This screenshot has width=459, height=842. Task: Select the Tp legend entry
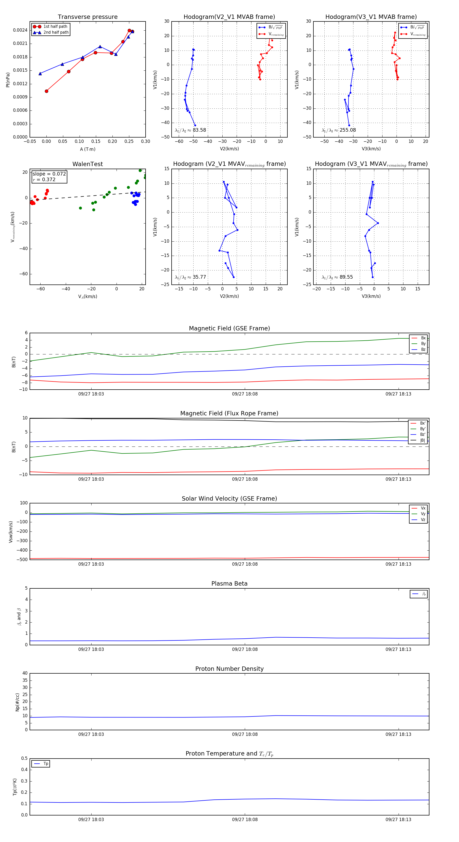point(41,764)
